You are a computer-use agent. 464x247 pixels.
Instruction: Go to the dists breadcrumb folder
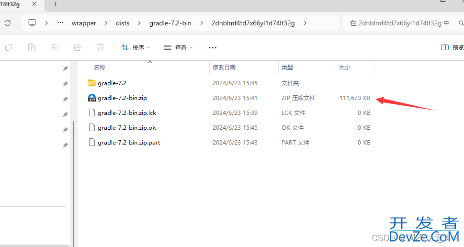123,23
